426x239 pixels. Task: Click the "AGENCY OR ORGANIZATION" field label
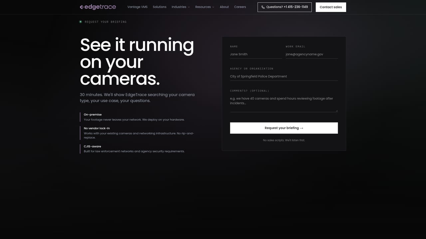coord(252,69)
